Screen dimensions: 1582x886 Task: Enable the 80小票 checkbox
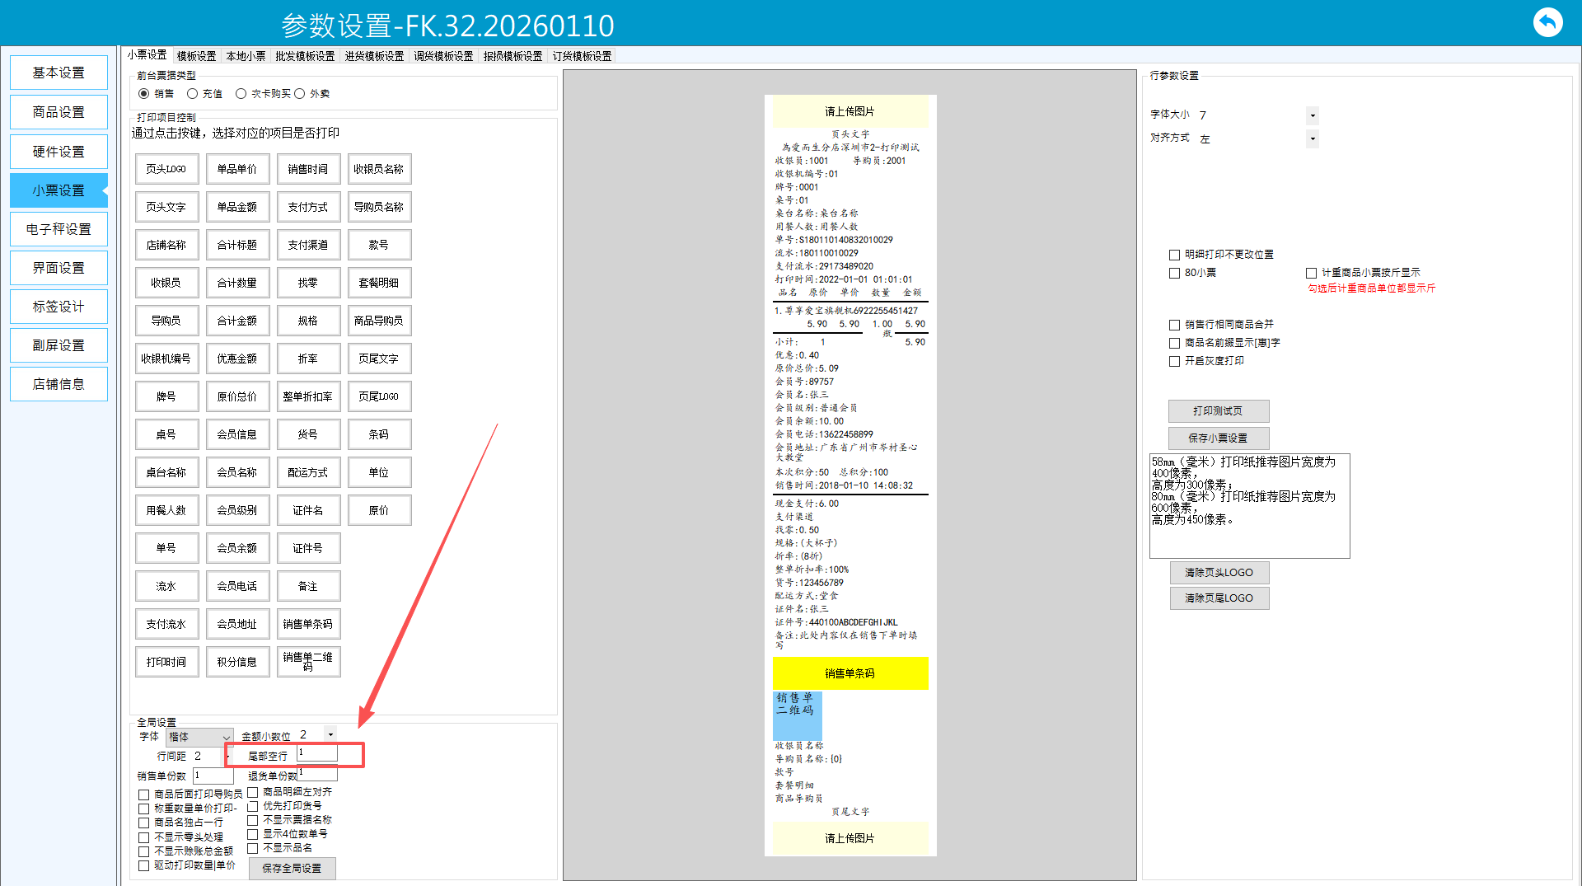coord(1175,273)
